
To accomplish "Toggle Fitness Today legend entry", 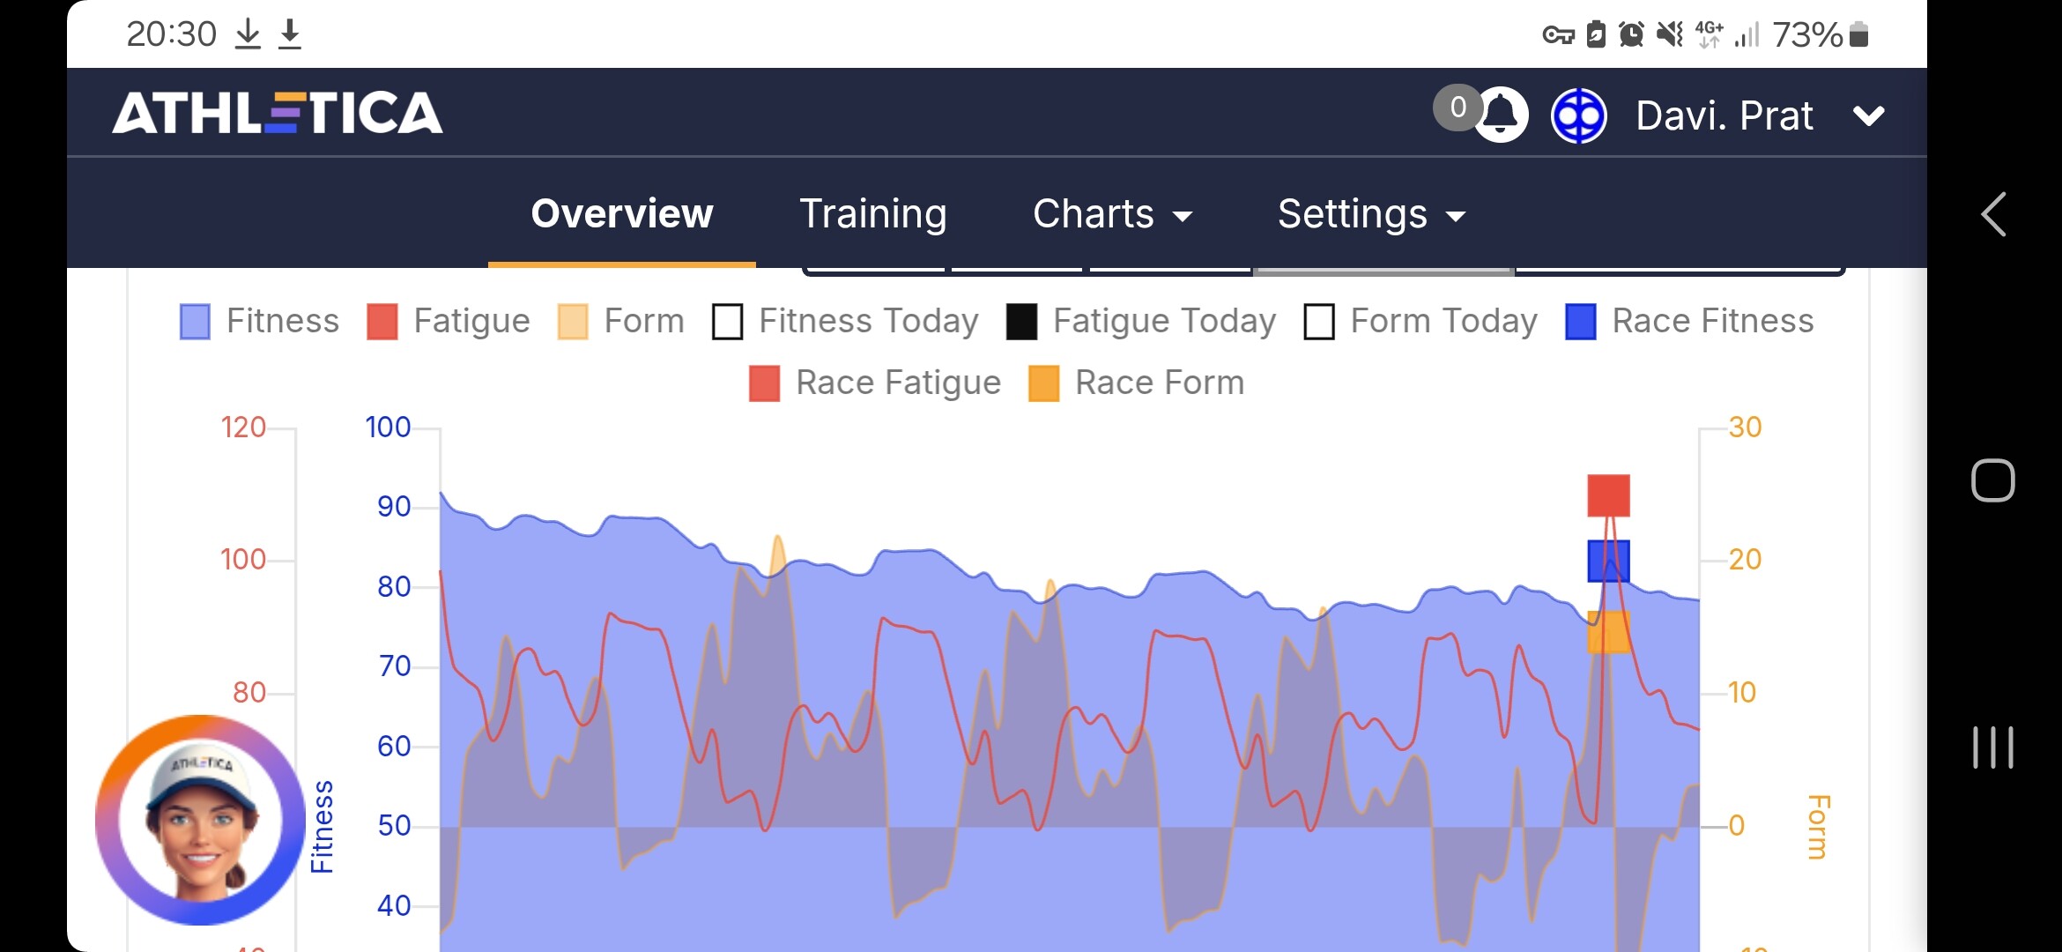I will pyautogui.click(x=846, y=321).
